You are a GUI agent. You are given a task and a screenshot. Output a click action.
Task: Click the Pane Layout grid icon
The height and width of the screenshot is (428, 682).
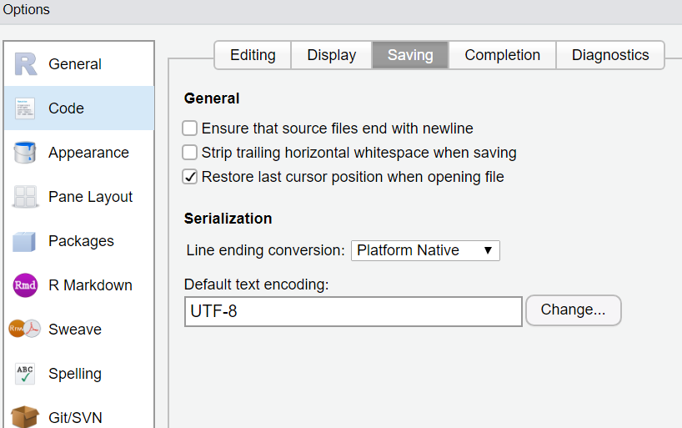pyautogui.click(x=25, y=197)
